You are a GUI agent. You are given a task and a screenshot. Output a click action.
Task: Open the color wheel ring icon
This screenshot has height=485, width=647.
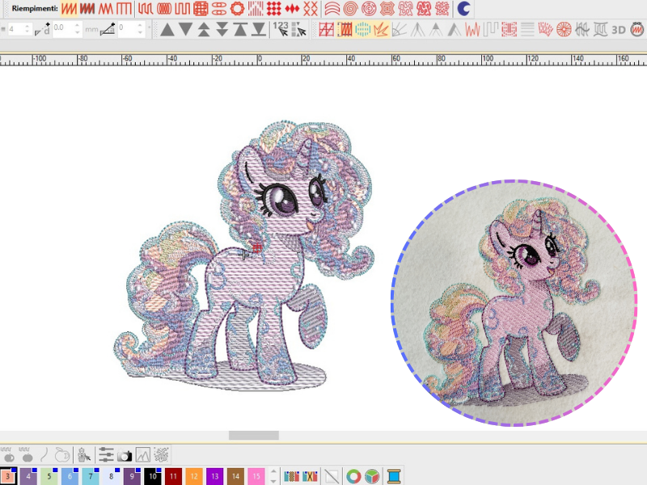353,476
